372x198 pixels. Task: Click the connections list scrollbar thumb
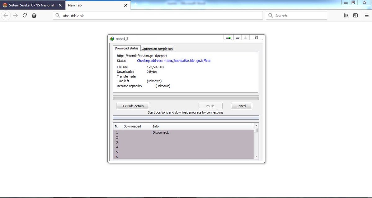(x=256, y=130)
